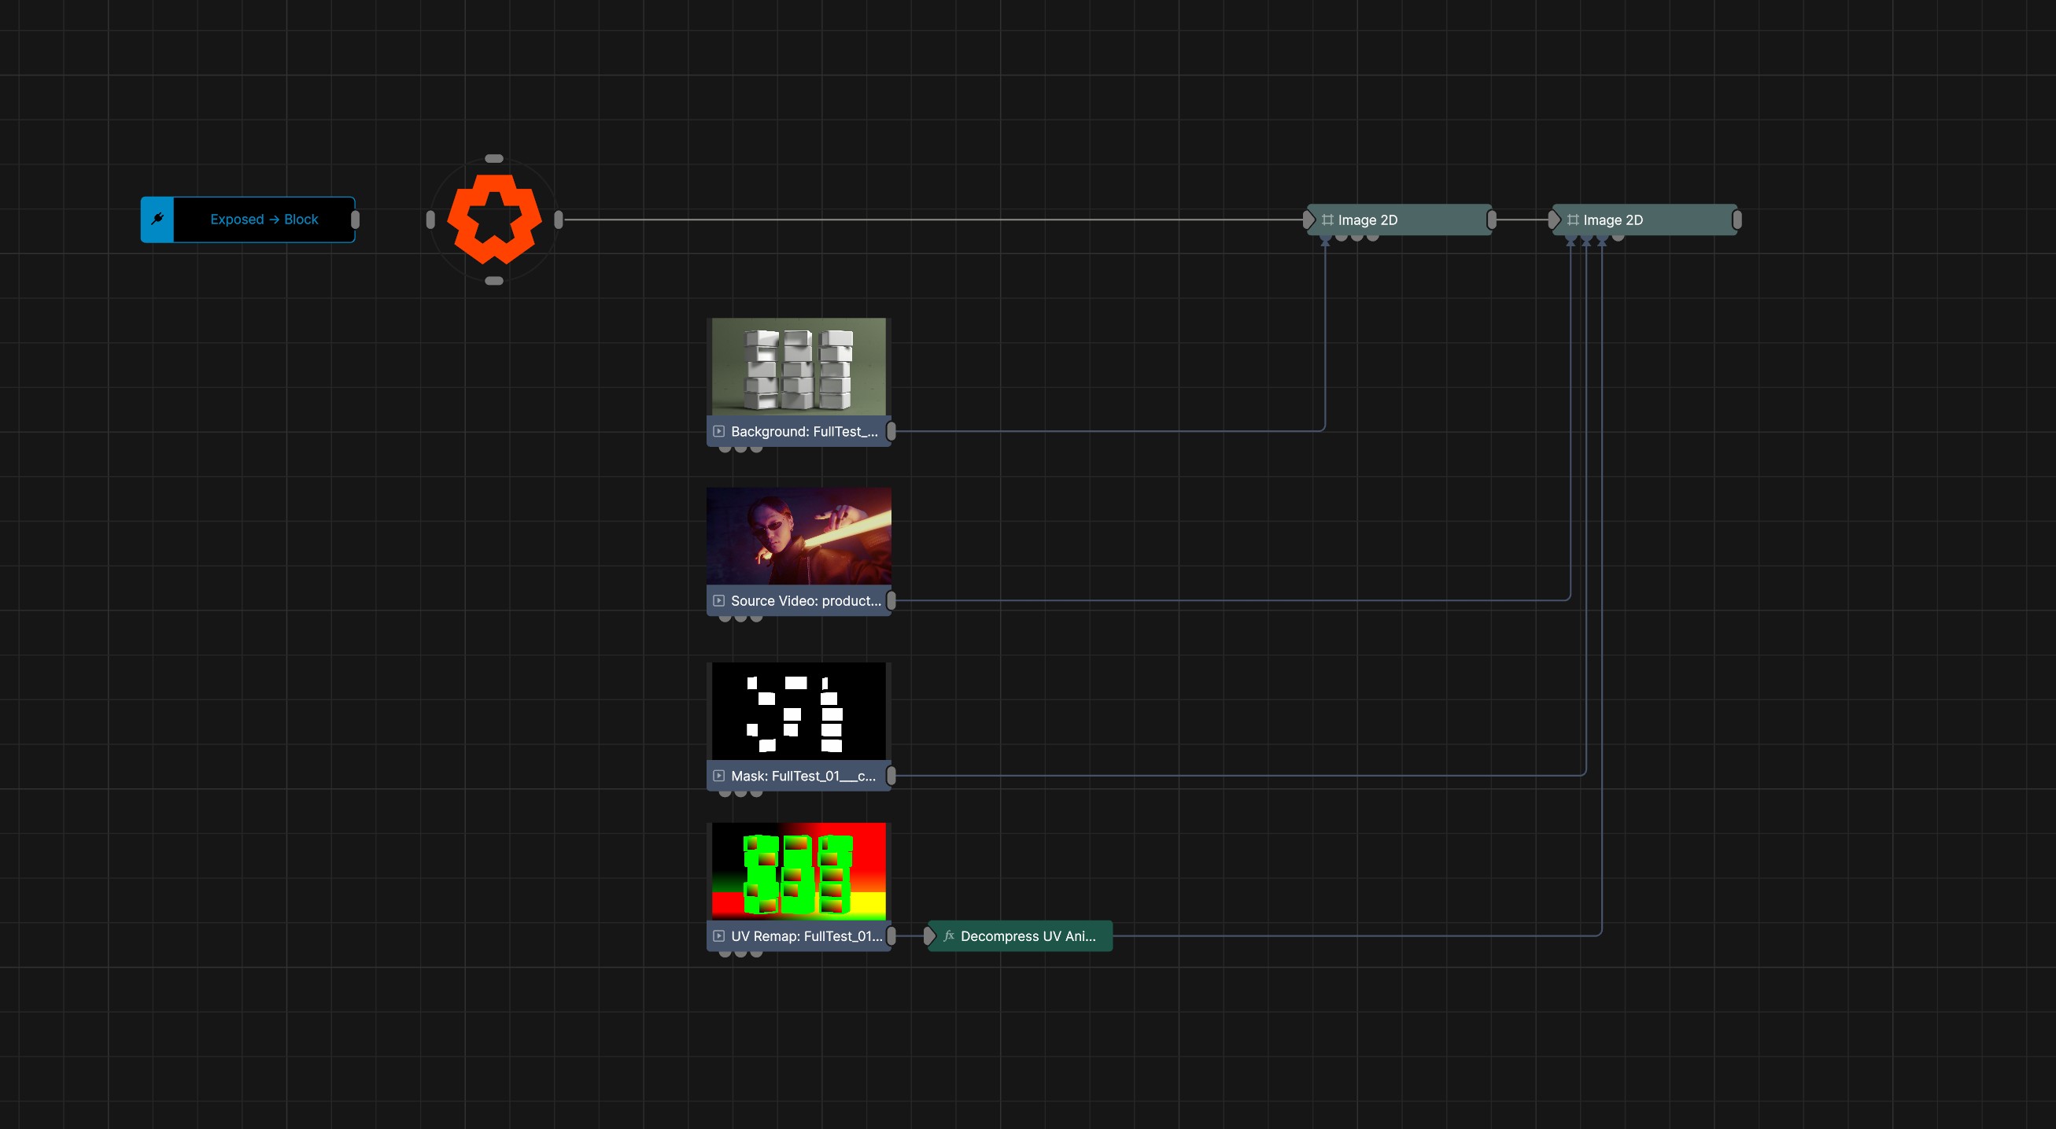
Task: Click the play icon on Background node
Action: point(719,431)
